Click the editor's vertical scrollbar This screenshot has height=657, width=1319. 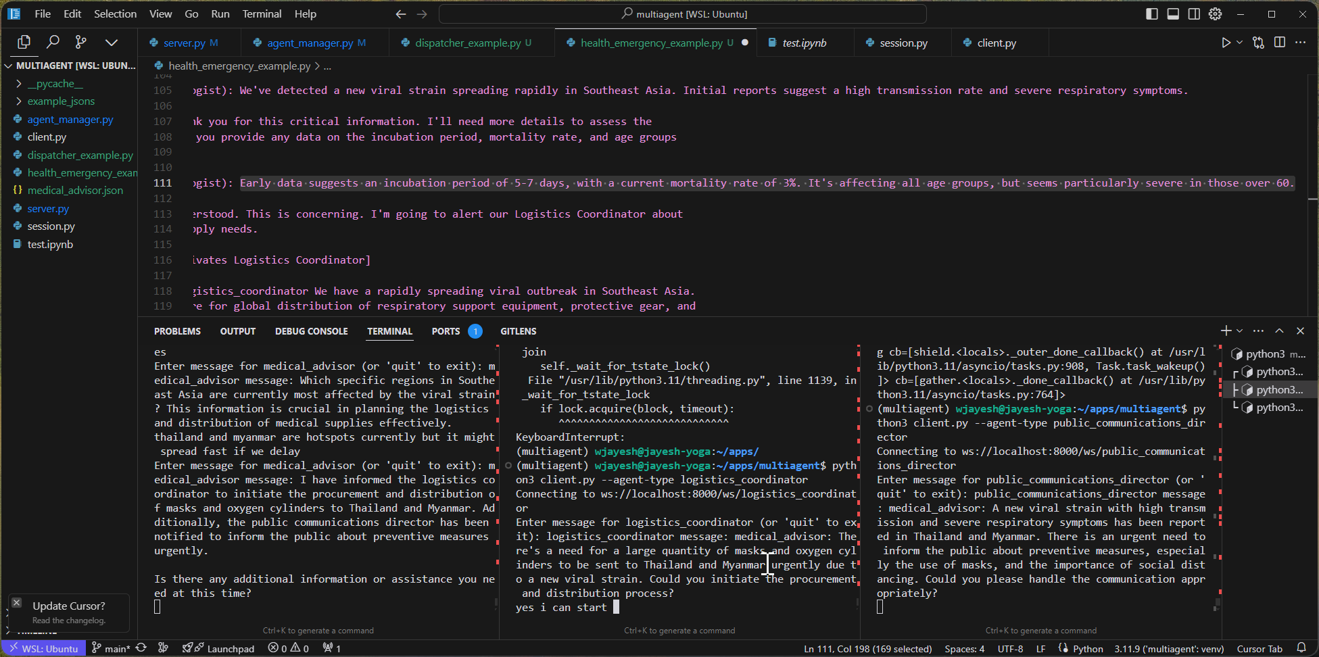point(1312,196)
